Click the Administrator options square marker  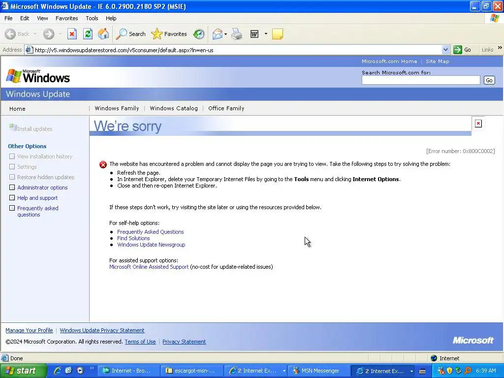(12, 187)
